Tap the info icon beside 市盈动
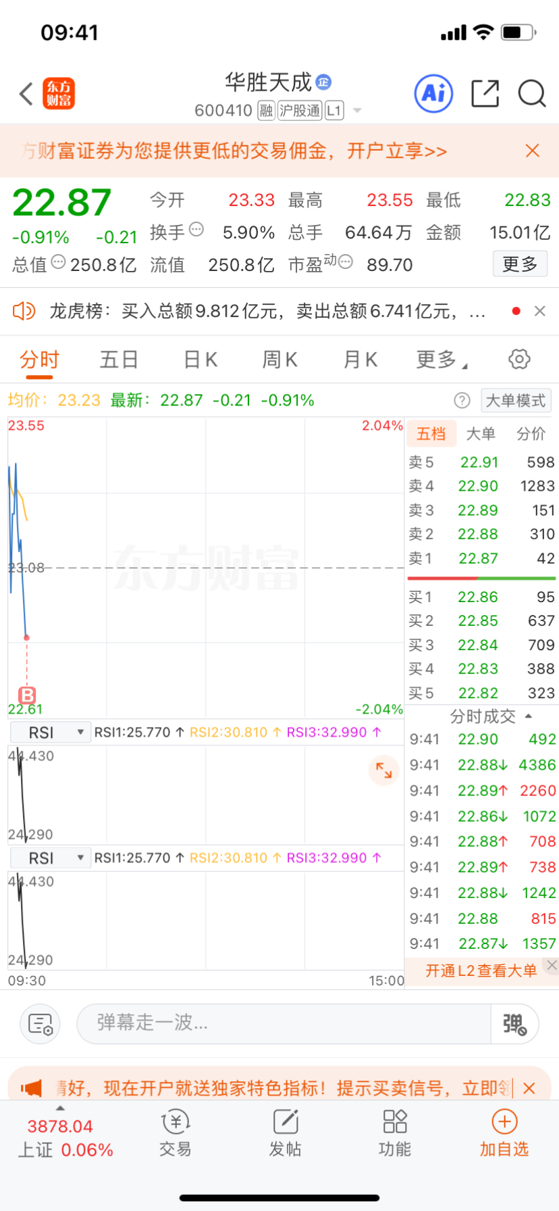Screen dimensions: 559x1211 pyautogui.click(x=346, y=262)
